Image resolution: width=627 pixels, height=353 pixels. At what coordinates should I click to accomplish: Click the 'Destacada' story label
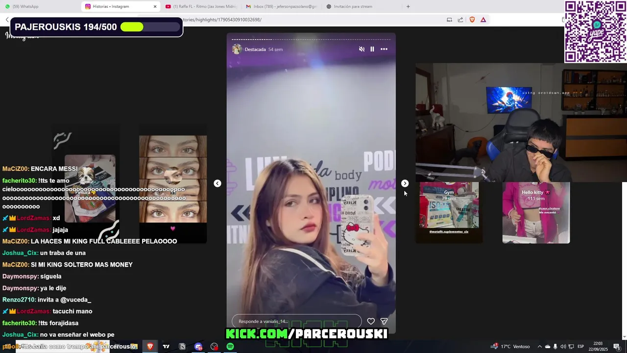pos(255,49)
